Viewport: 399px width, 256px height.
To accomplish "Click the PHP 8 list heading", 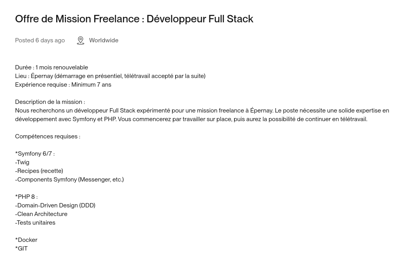I will coord(26,197).
